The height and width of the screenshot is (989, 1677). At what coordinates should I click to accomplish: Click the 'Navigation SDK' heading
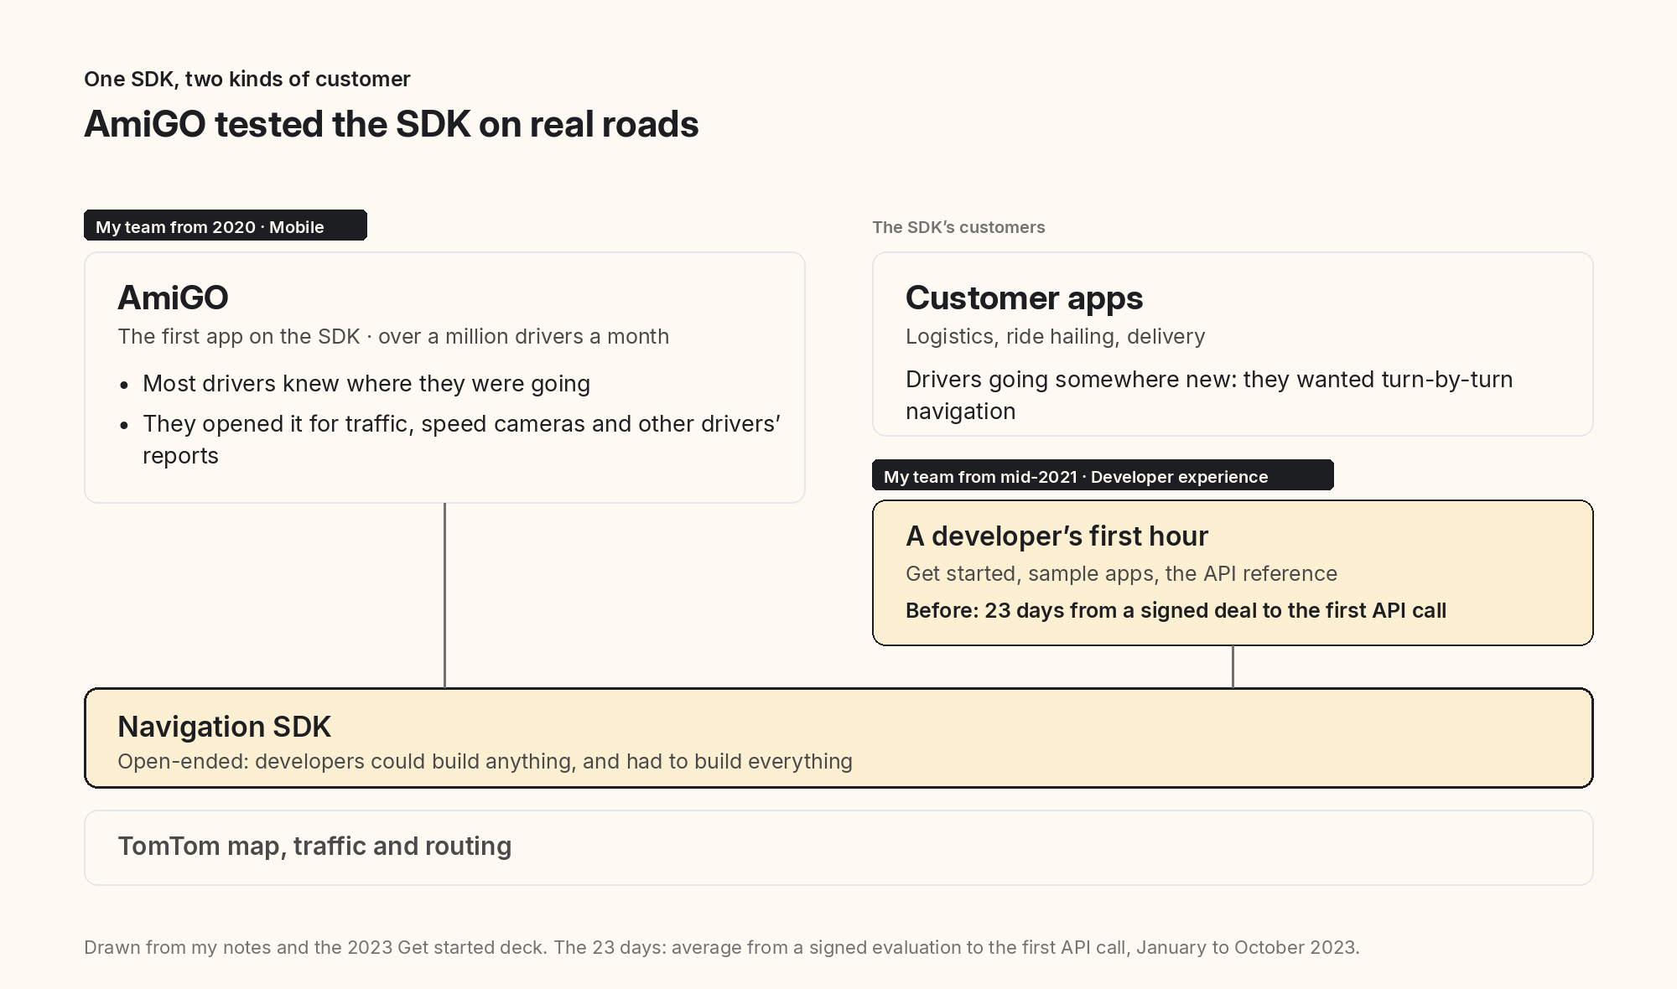(224, 727)
